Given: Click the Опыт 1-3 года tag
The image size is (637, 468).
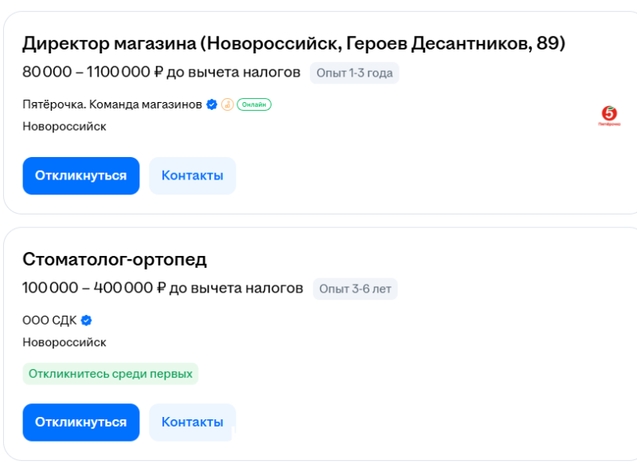Looking at the screenshot, I should [x=354, y=73].
